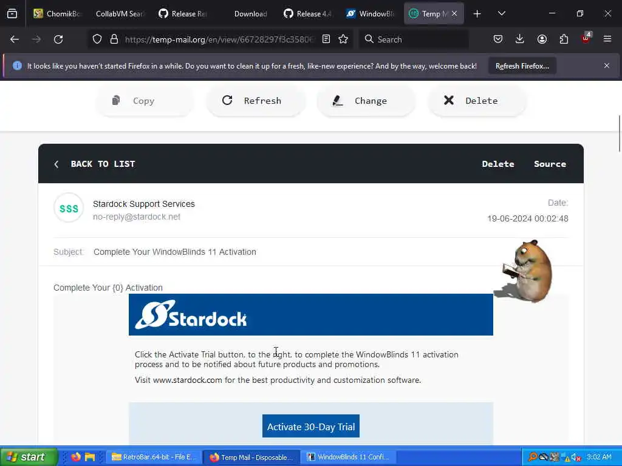Viewport: 622px width, 466px height.
Task: Switch to the CollabVM Search tab
Action: click(x=119, y=14)
